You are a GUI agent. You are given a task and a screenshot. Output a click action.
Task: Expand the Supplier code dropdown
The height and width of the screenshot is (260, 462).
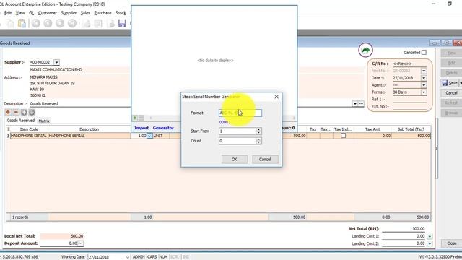coord(56,62)
